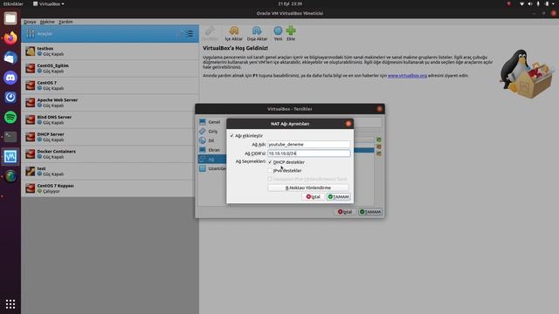Enable the IPv6 destekler checkbox
The height and width of the screenshot is (314, 559).
[270, 171]
